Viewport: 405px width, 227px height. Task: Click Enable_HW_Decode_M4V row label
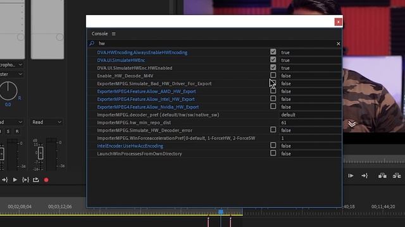125,76
